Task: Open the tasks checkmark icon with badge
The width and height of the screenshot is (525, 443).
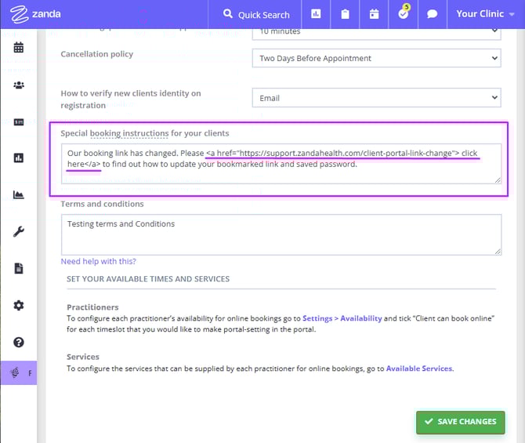Action: coord(404,14)
